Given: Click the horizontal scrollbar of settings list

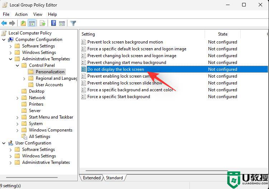Looking at the screenshot, I should [157, 171].
